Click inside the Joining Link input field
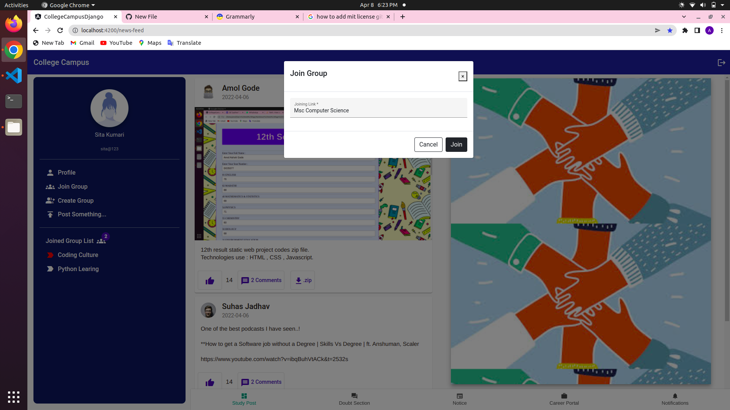This screenshot has width=730, height=410. (378, 110)
